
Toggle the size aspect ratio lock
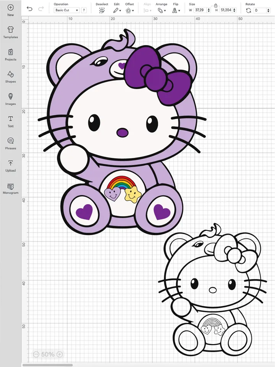coord(215,5)
